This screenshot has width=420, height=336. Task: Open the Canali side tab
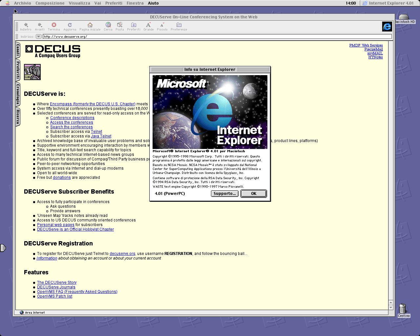coord(18,50)
